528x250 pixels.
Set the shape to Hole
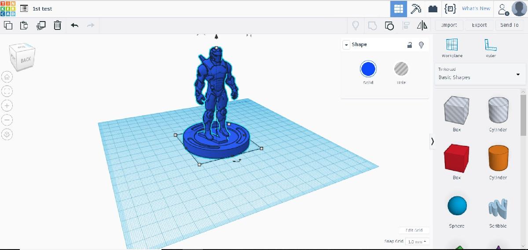401,69
